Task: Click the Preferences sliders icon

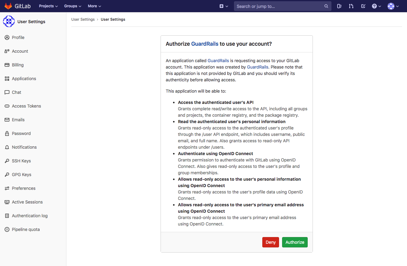Action: coord(7,188)
